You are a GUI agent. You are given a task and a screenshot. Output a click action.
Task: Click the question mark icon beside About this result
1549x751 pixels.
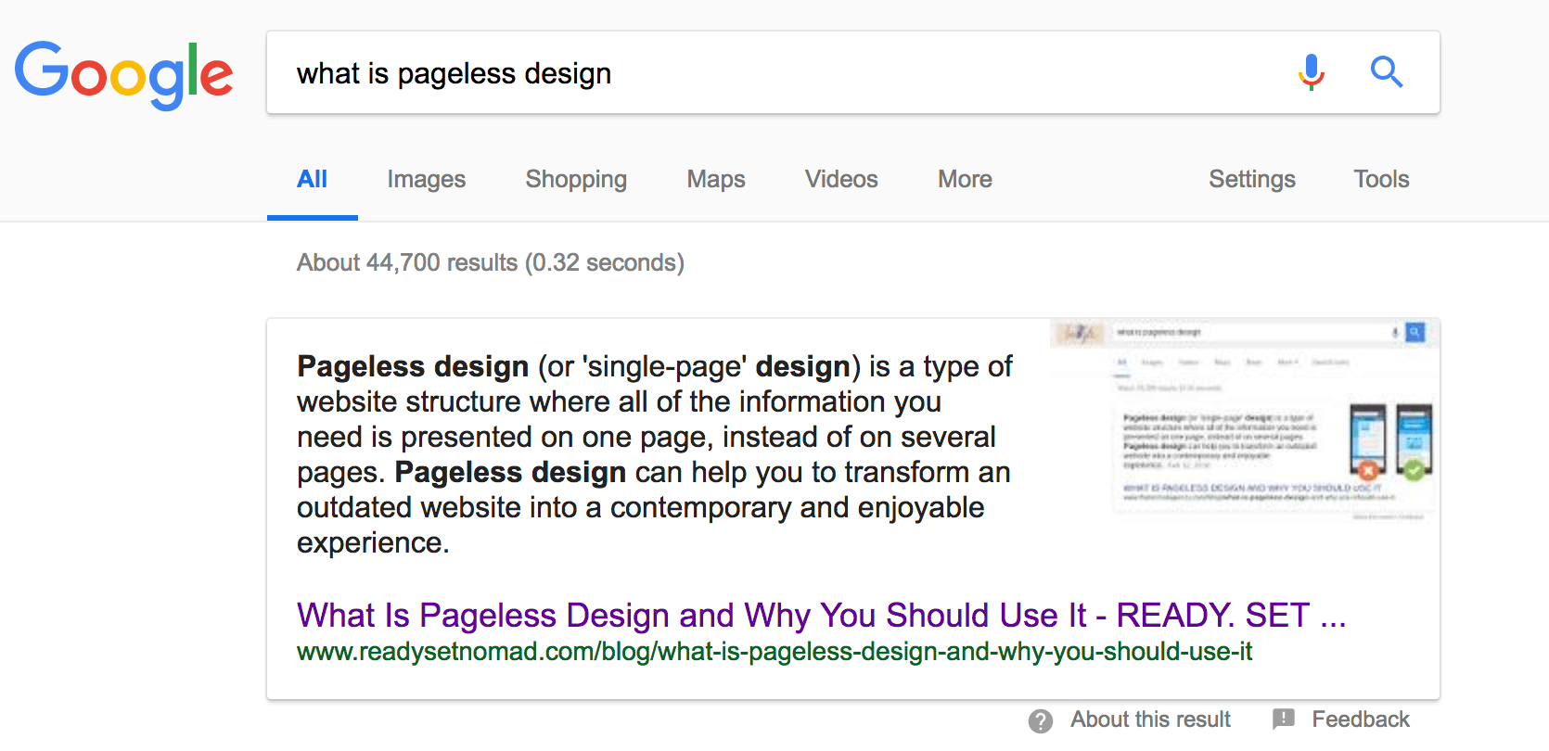click(x=1041, y=720)
